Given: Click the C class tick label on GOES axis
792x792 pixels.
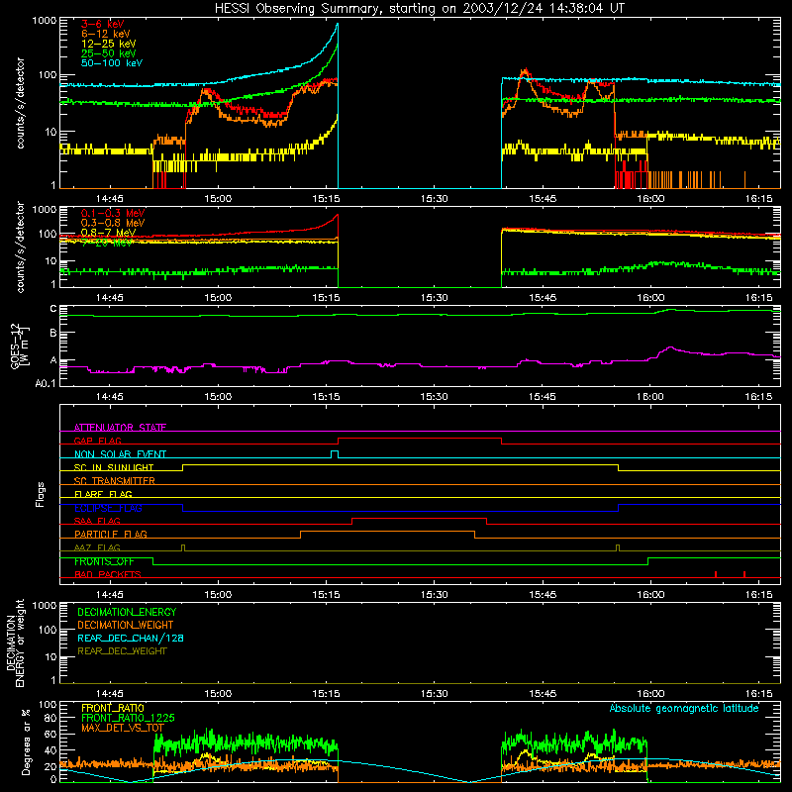Looking at the screenshot, I should click(53, 309).
